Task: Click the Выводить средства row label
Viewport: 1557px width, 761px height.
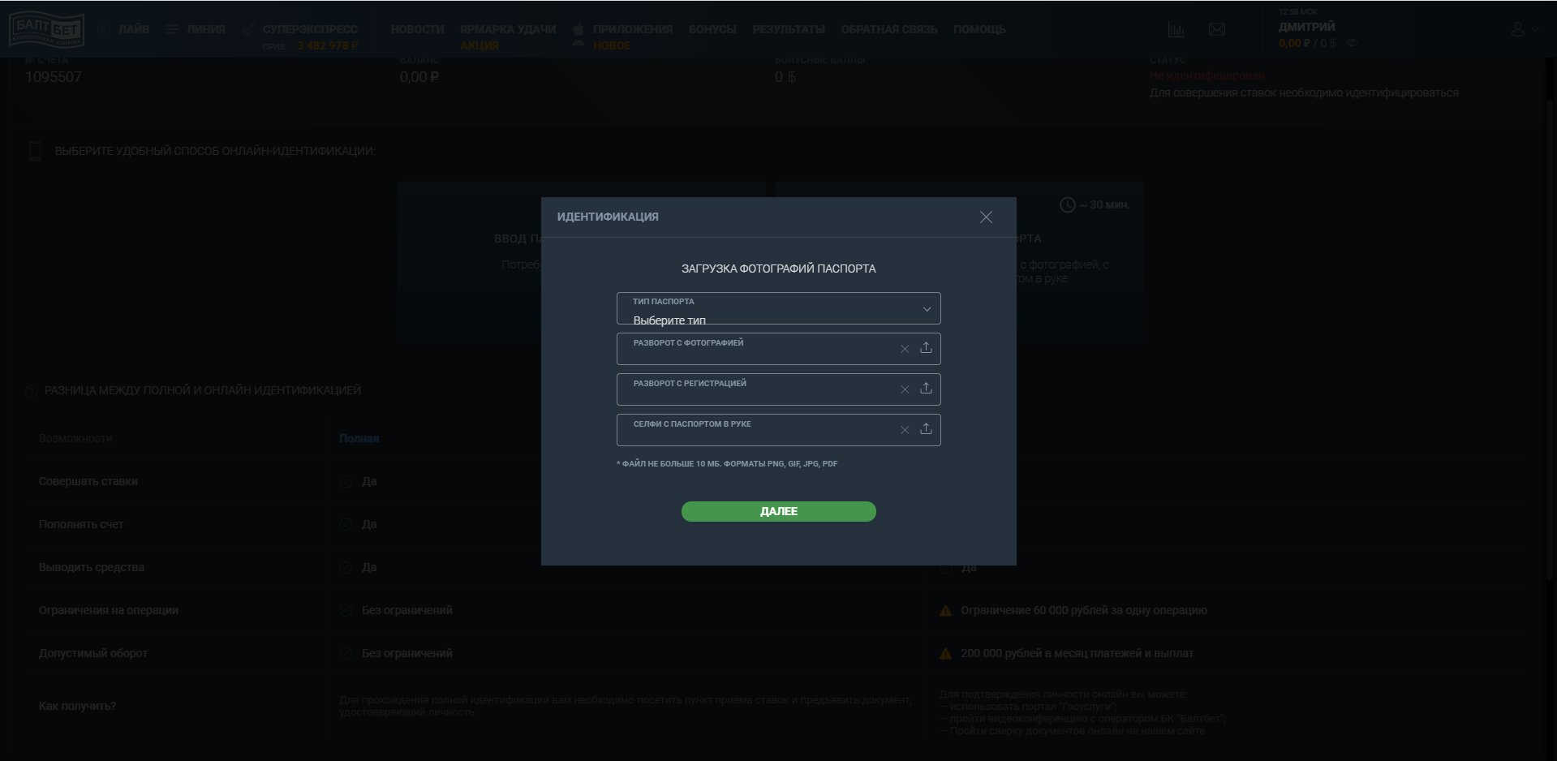Action: (x=92, y=567)
